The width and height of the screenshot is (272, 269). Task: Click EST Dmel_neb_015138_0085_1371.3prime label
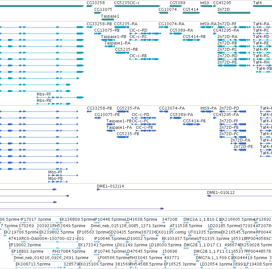[128, 226]
